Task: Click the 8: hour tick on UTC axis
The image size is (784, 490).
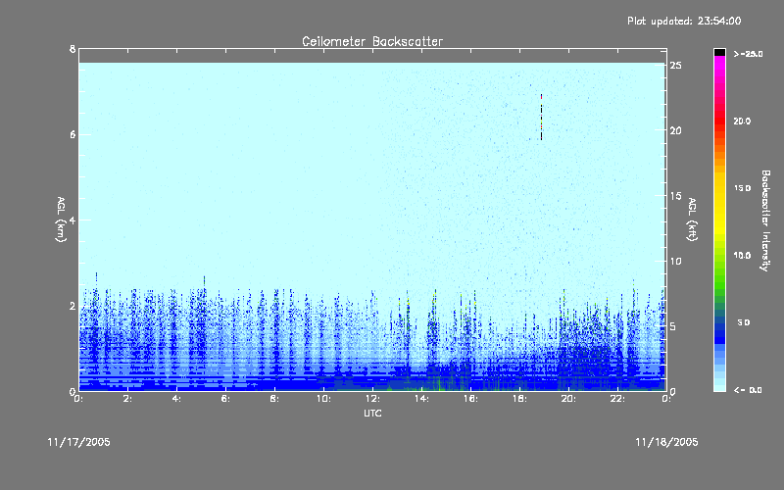Action: click(x=275, y=399)
